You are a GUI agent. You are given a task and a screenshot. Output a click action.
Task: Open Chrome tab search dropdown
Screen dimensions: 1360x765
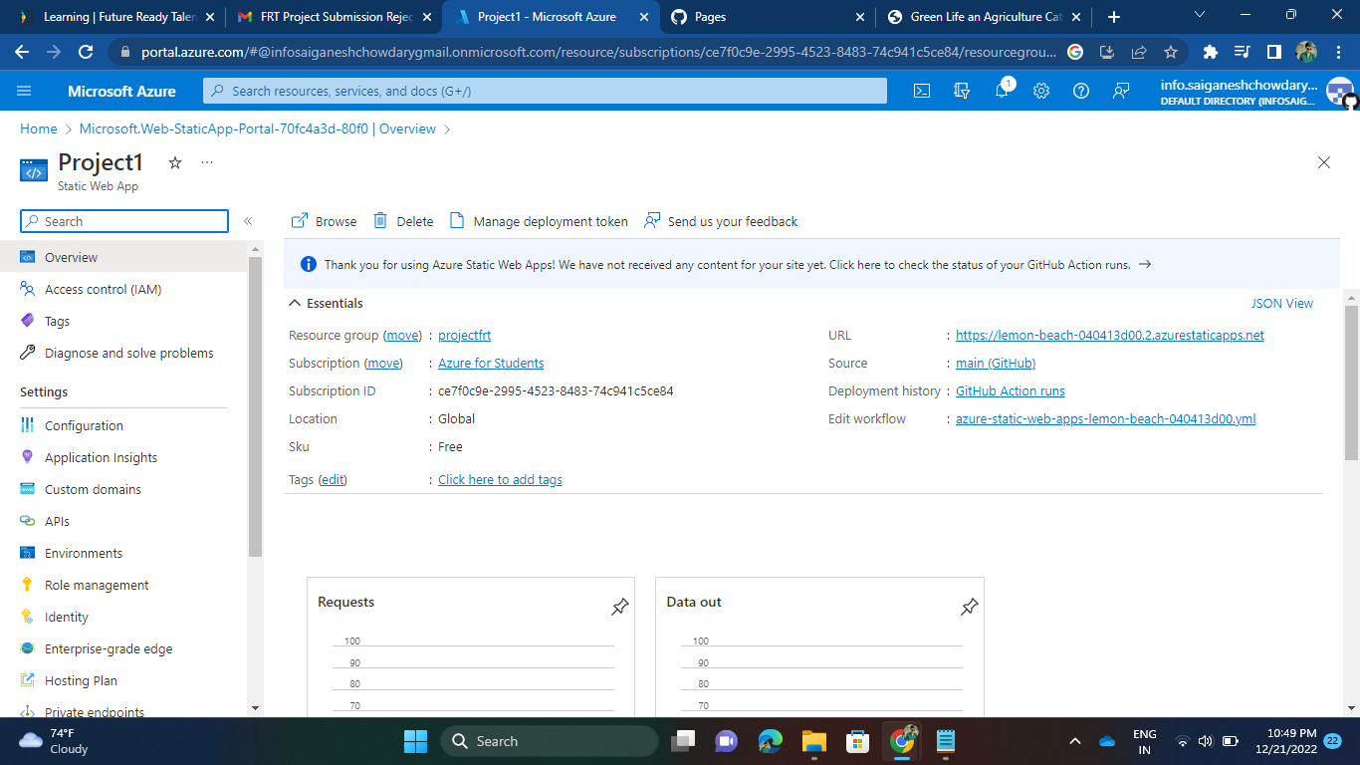click(1199, 15)
